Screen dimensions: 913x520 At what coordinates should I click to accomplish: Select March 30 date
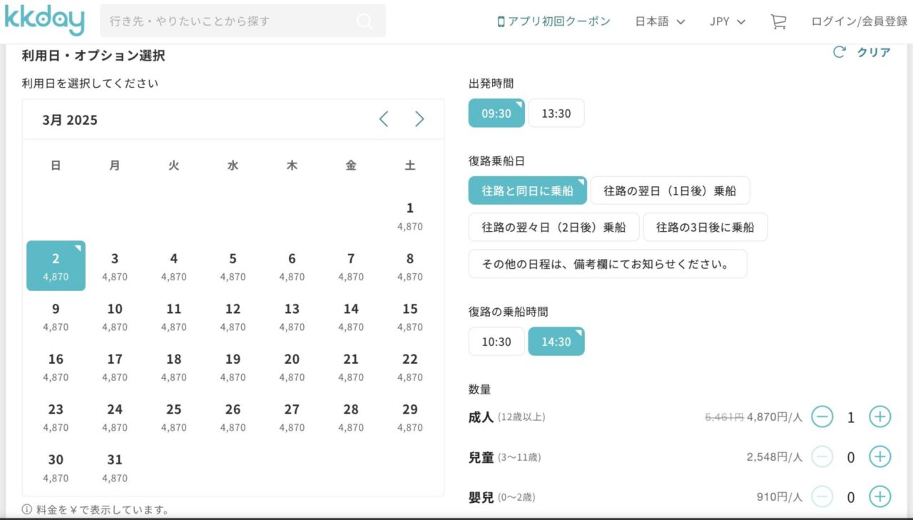click(x=56, y=467)
